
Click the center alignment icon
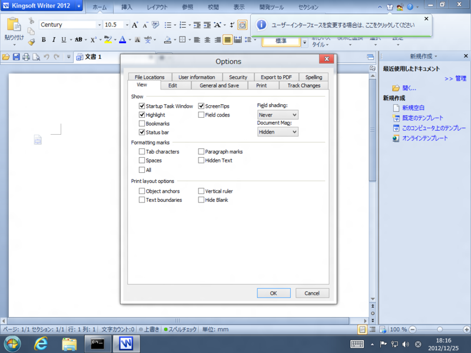click(x=207, y=39)
